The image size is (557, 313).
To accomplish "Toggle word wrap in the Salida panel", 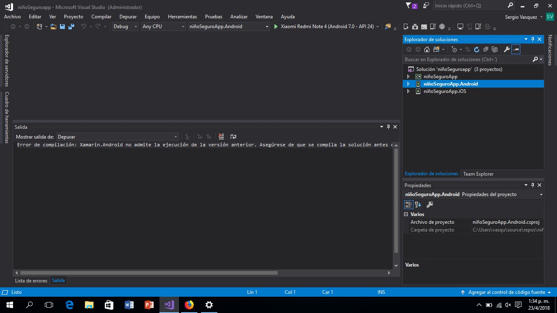I will click(x=233, y=137).
